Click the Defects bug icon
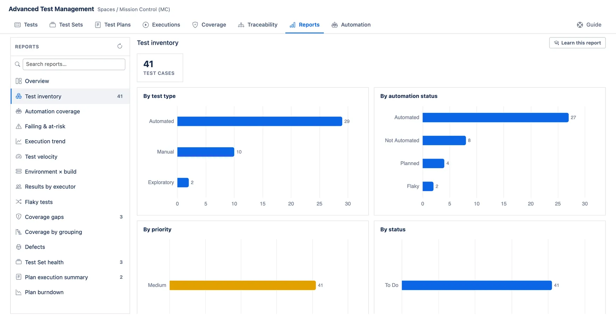This screenshot has width=616, height=319. click(19, 247)
